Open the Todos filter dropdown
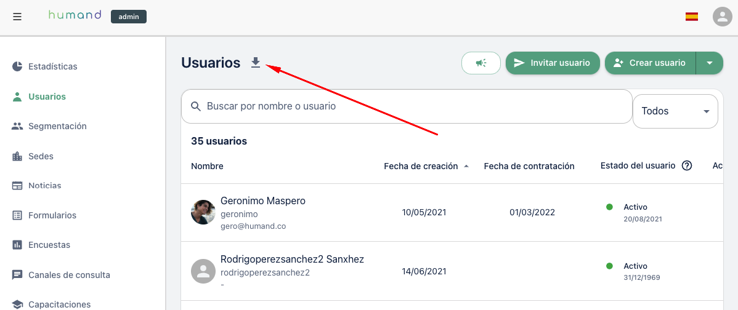Image resolution: width=738 pixels, height=310 pixels. (x=675, y=111)
